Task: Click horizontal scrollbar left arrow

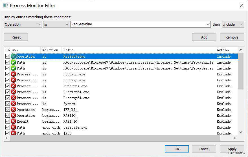Action: tap(7, 138)
